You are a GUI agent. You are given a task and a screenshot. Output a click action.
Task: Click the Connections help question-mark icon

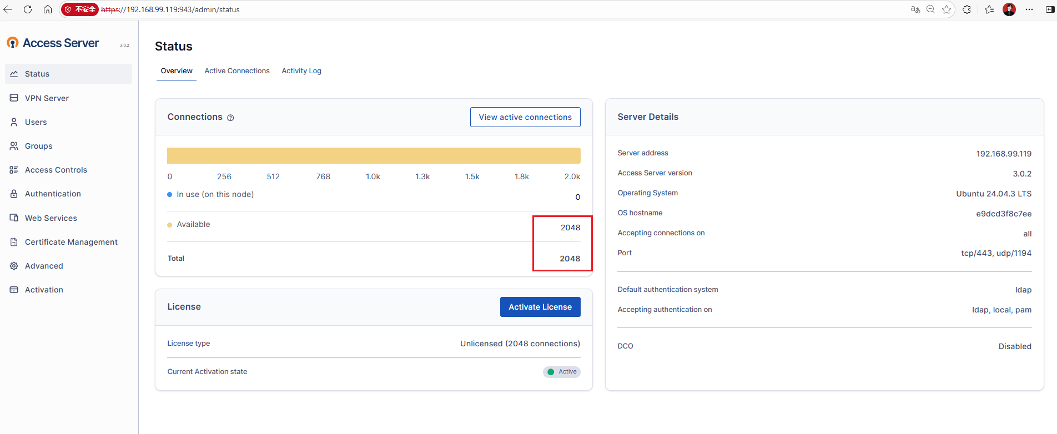click(x=230, y=118)
